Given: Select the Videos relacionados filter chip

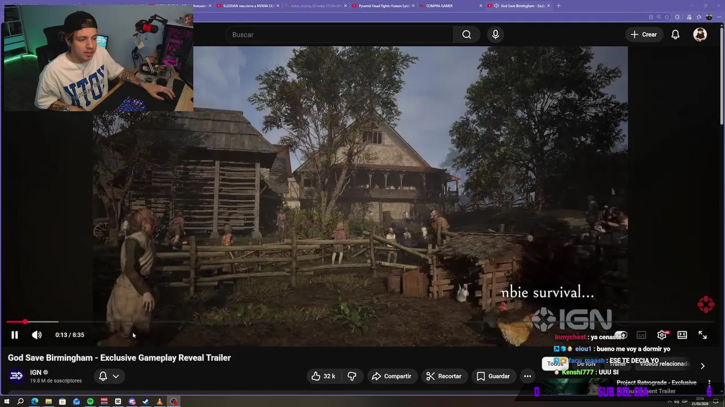Looking at the screenshot, I should (x=664, y=364).
